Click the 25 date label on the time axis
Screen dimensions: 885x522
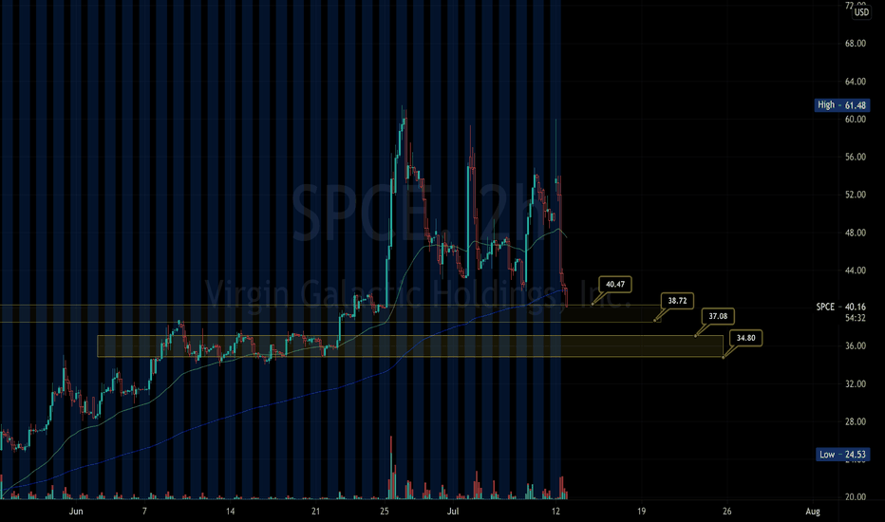[385, 512]
